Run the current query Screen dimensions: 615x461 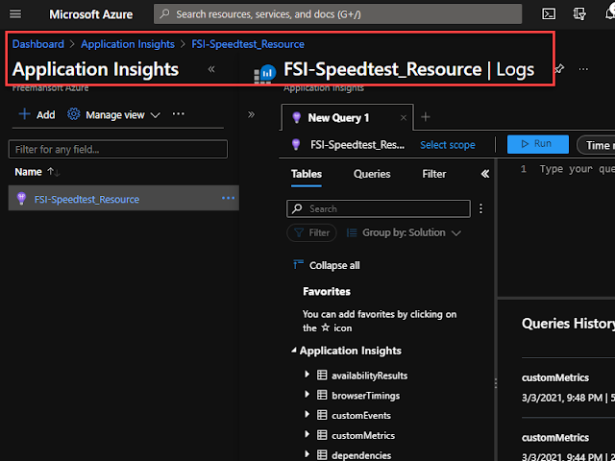538,144
